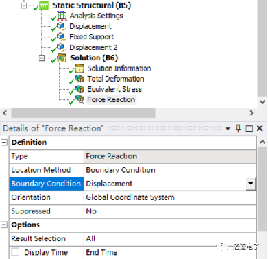Click the Total Deformation result icon
Image resolution: width=268 pixels, height=259 pixels.
pos(80,79)
